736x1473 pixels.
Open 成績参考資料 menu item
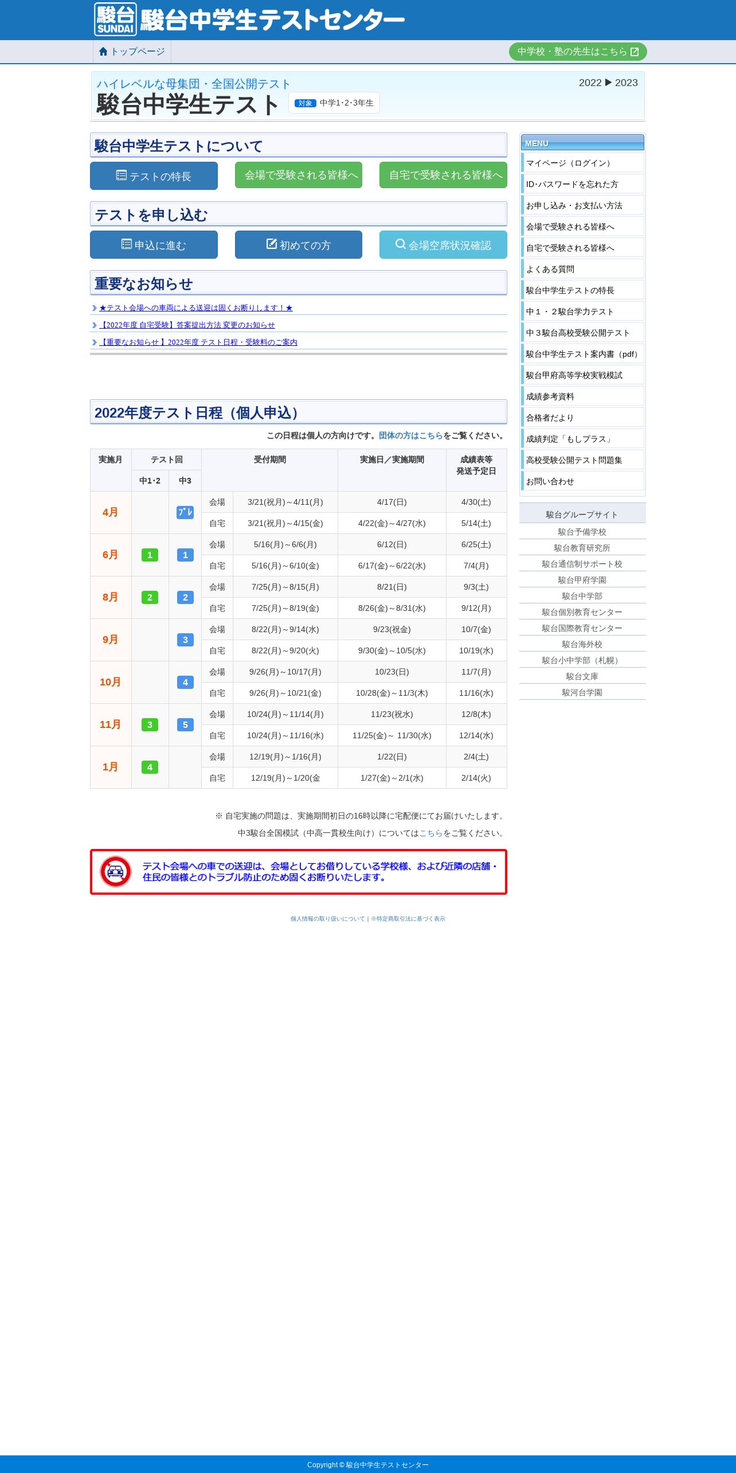(582, 396)
